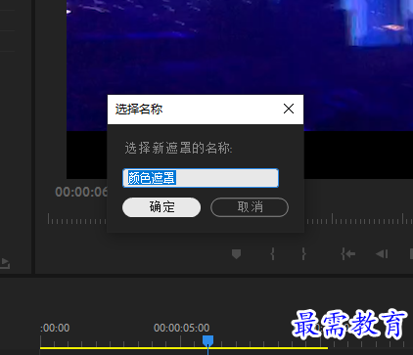The width and height of the screenshot is (413, 355).
Task: Go to In point button
Action: (x=348, y=253)
